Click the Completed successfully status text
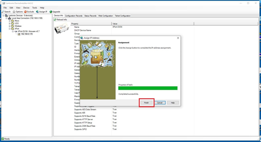 (x=128, y=94)
